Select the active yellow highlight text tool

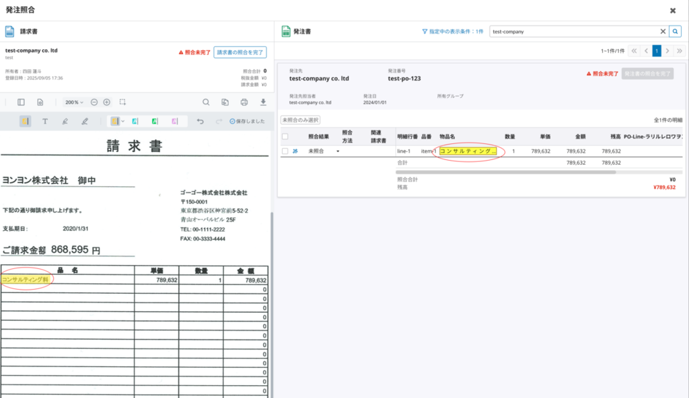click(26, 121)
